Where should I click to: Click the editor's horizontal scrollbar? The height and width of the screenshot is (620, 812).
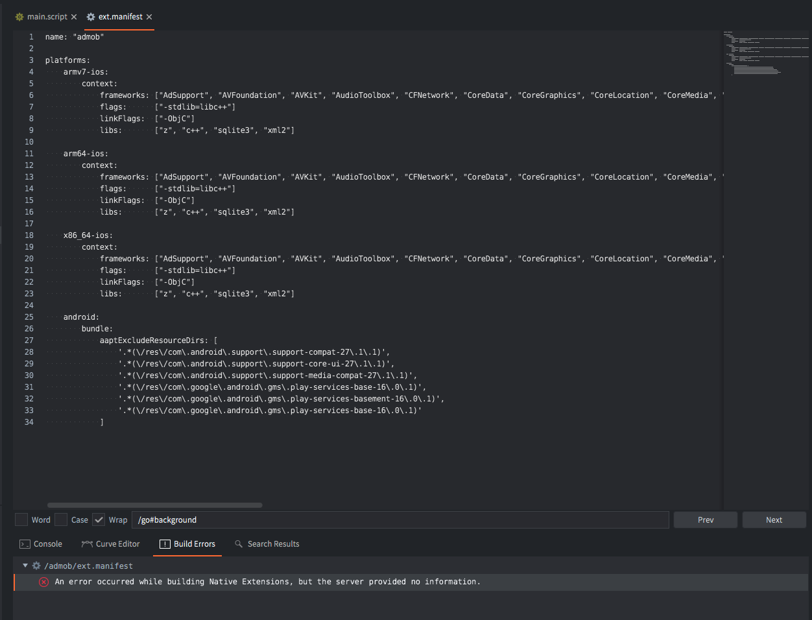pyautogui.click(x=155, y=505)
